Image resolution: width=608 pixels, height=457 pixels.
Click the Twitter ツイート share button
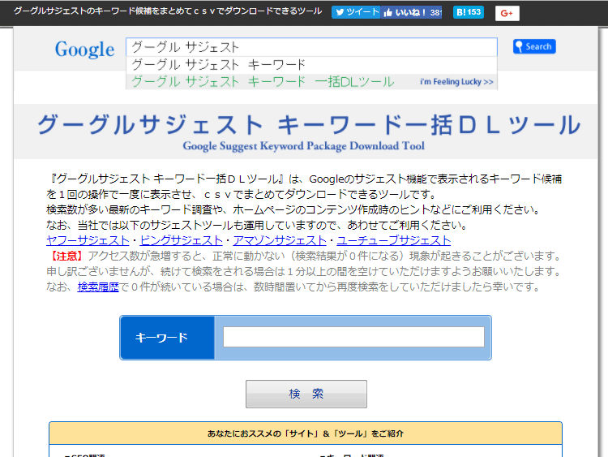356,12
